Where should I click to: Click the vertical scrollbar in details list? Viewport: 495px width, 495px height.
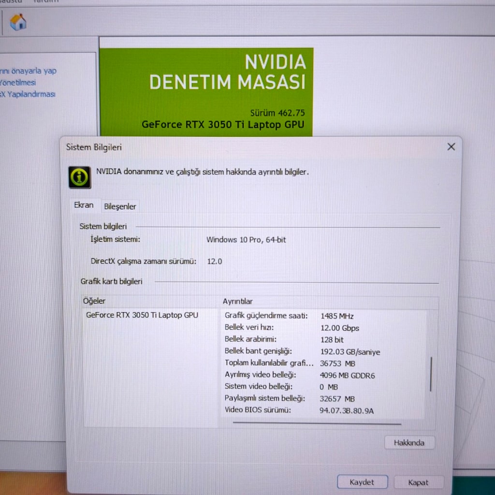431,375
